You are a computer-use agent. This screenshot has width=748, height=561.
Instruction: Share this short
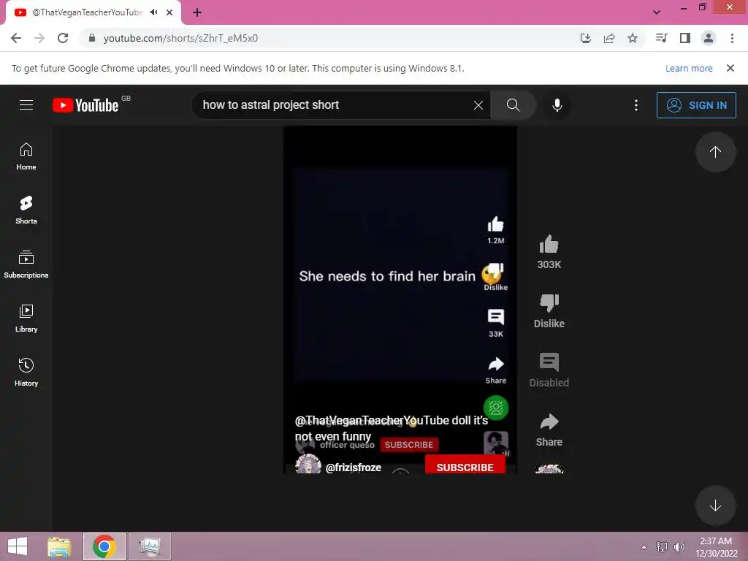(x=549, y=421)
